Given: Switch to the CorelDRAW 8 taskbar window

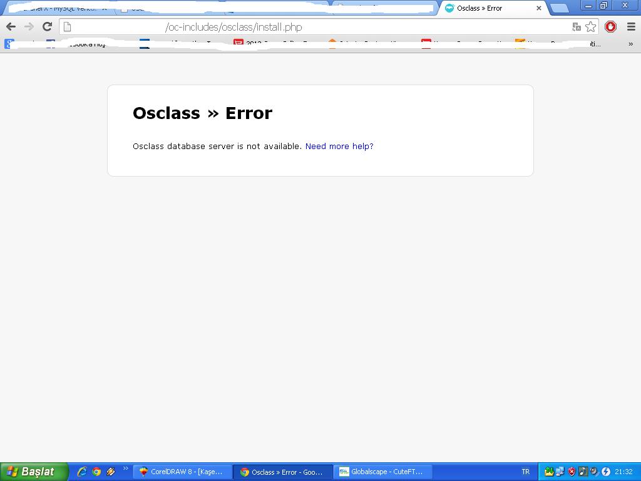Looking at the screenshot, I should (182, 472).
